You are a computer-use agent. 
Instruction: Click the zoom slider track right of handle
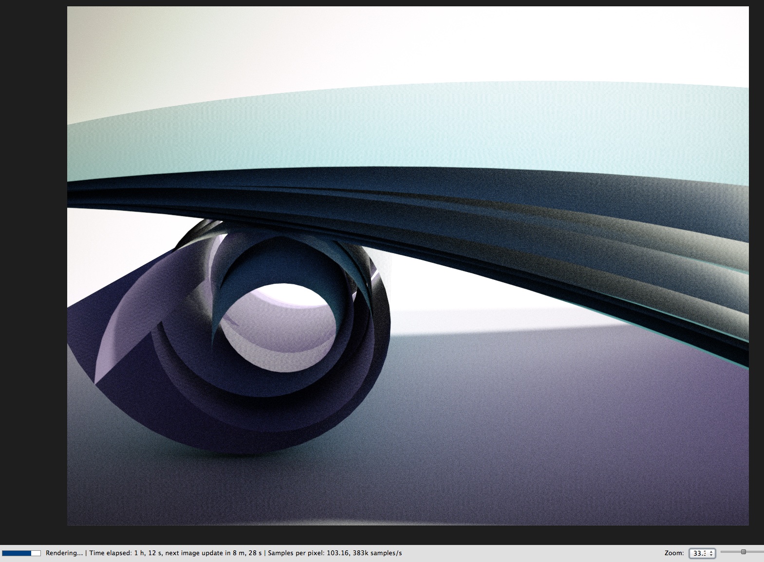pos(755,552)
